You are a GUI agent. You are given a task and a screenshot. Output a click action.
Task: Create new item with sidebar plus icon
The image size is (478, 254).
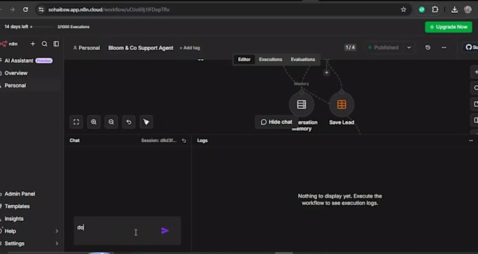pyautogui.click(x=32, y=44)
